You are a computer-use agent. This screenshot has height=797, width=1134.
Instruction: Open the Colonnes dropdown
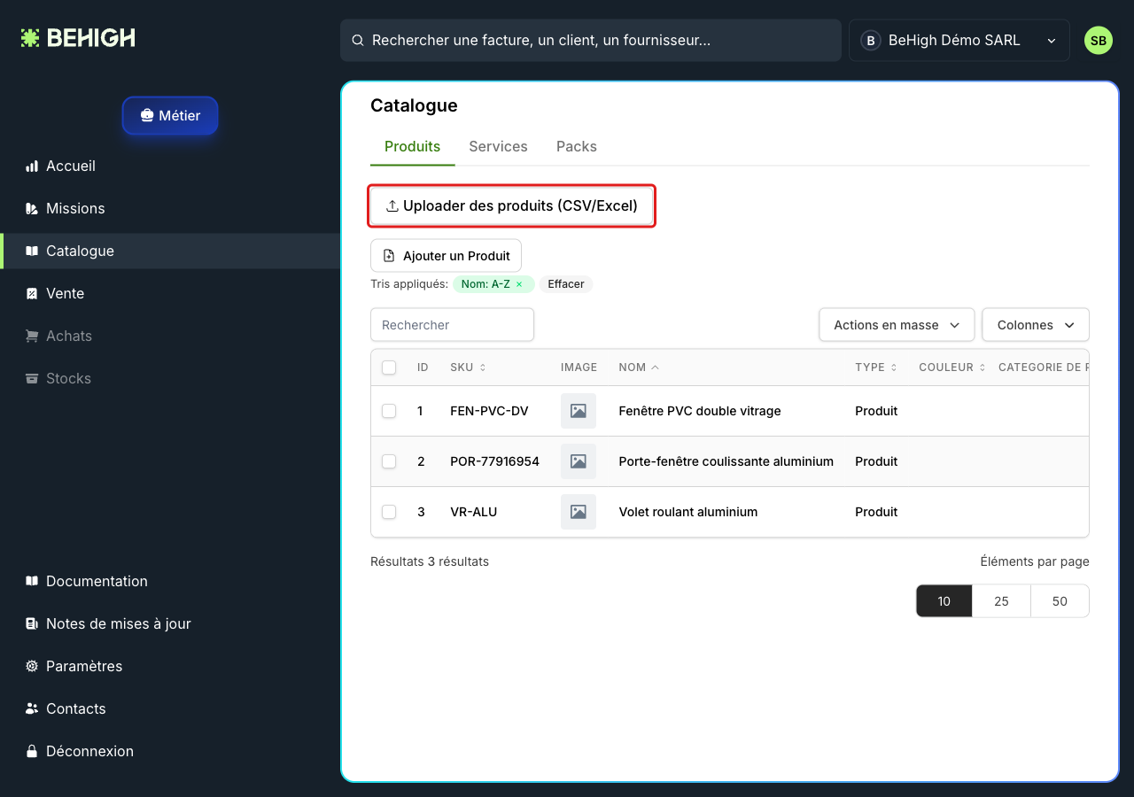pyautogui.click(x=1036, y=325)
